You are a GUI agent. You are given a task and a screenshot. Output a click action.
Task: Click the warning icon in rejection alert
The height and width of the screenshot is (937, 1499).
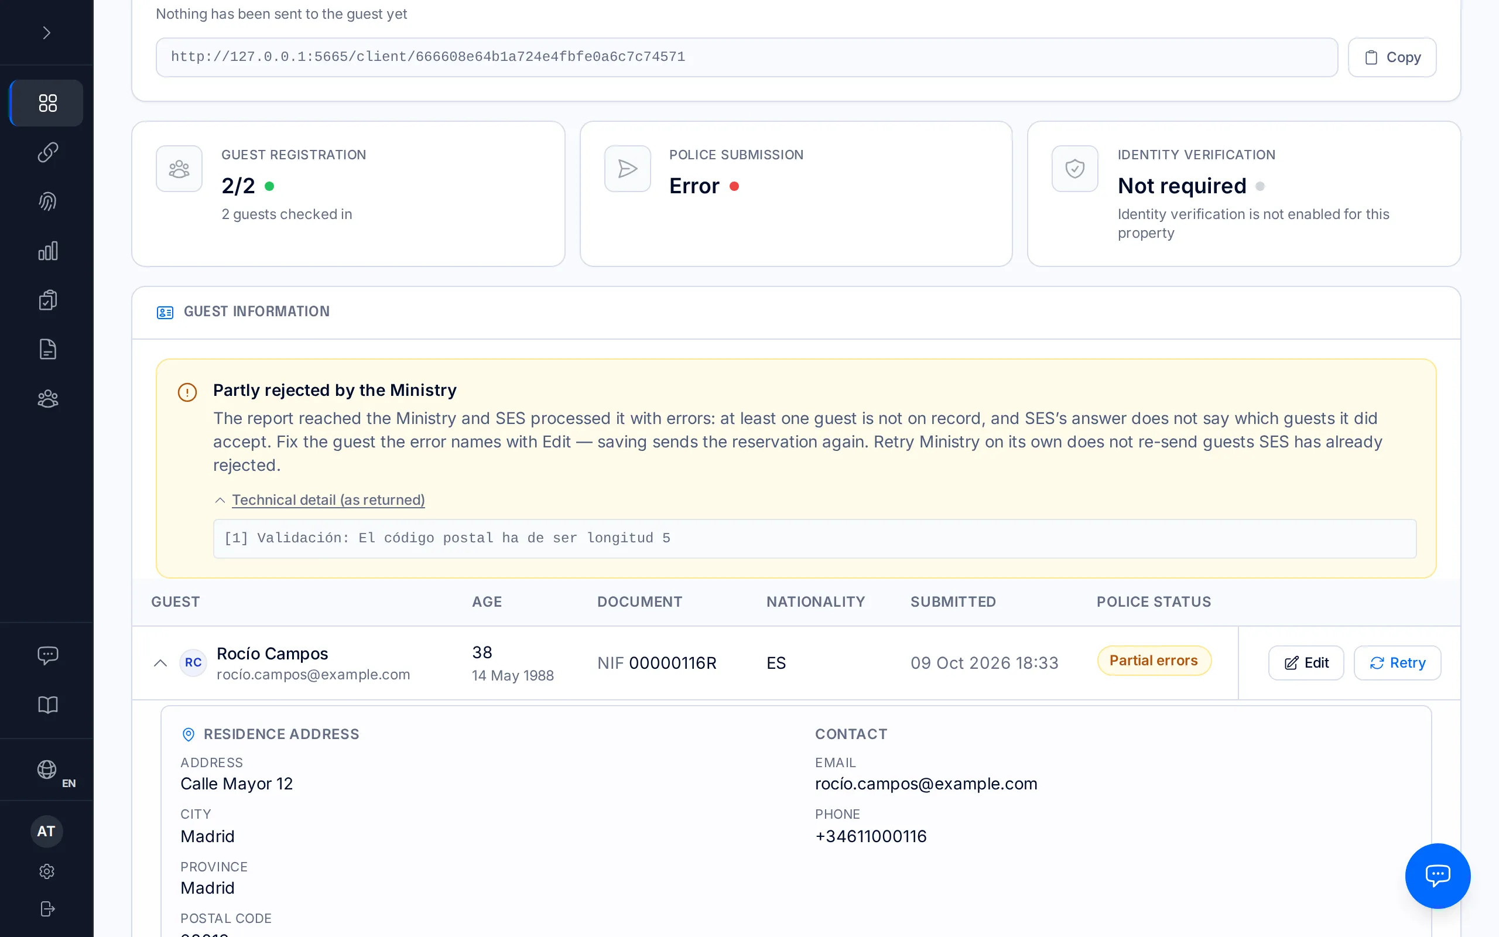coord(187,392)
